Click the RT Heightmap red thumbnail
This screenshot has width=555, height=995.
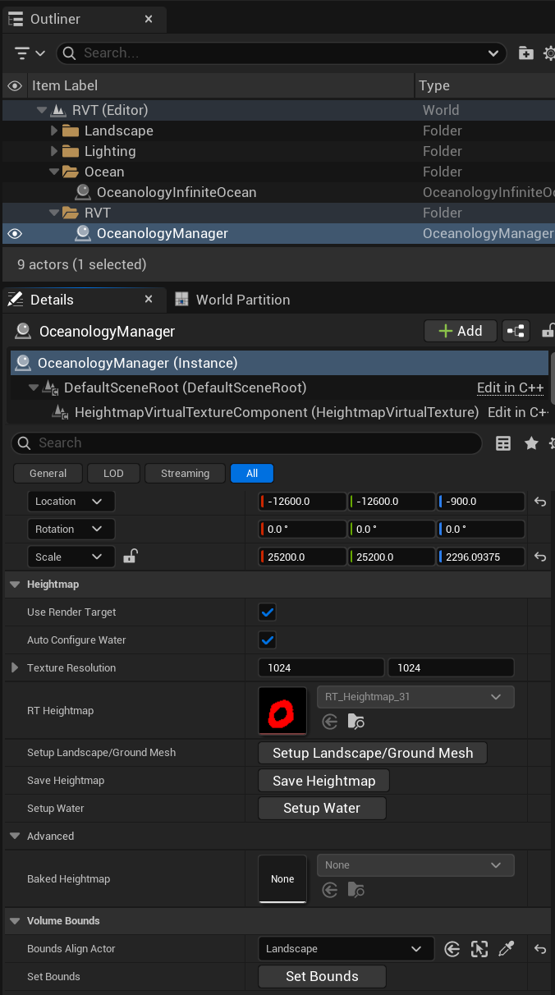click(282, 711)
